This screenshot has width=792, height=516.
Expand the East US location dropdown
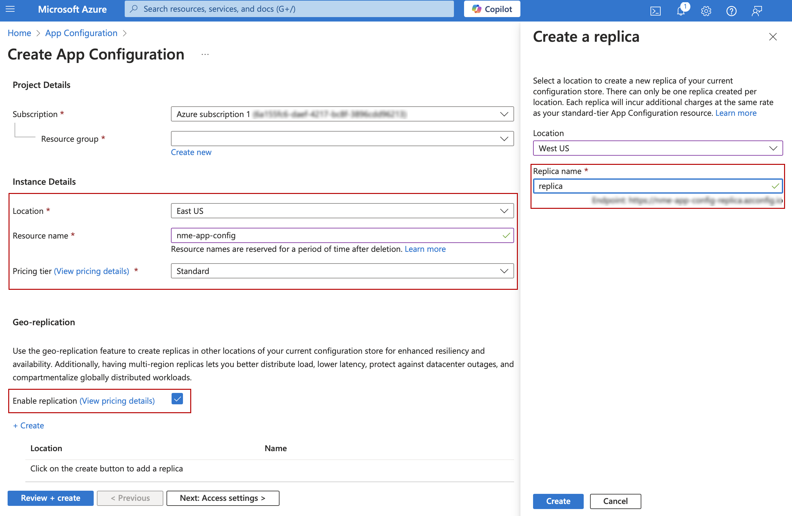pyautogui.click(x=342, y=211)
